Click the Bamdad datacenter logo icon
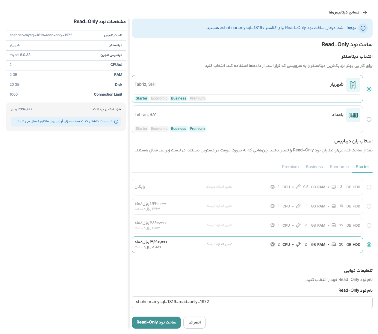The image size is (378, 334). 353,115
